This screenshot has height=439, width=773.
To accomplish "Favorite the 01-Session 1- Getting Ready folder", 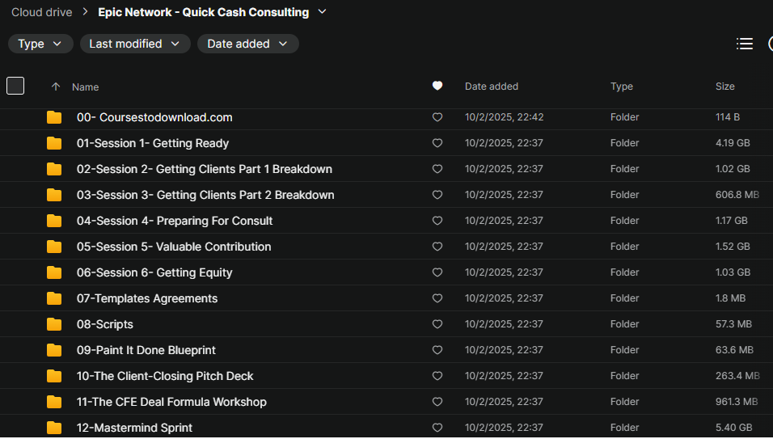I will [x=437, y=143].
